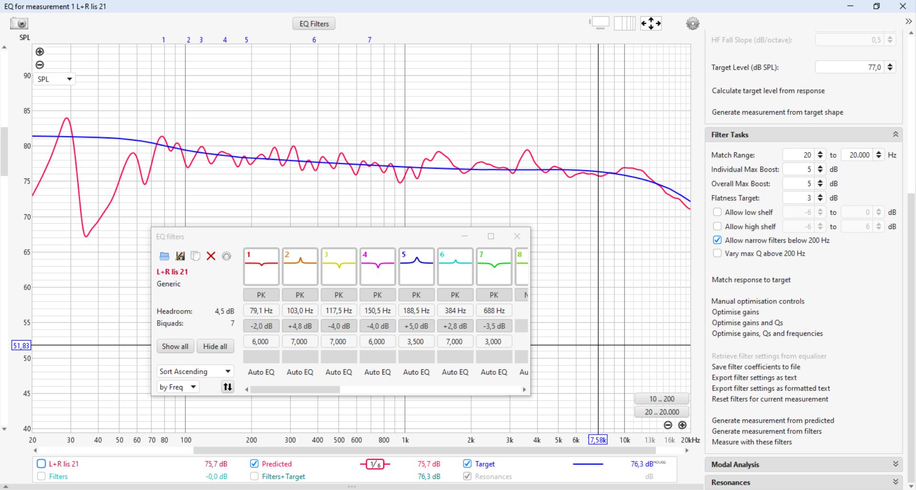916x490 pixels.
Task: Copy filters icon in EQ filters
Action: pyautogui.click(x=195, y=256)
